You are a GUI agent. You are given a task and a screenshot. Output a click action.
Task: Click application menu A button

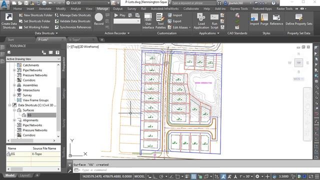pyautogui.click(x=4, y=4)
